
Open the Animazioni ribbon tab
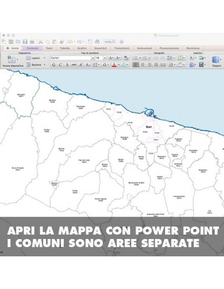coord(145,48)
